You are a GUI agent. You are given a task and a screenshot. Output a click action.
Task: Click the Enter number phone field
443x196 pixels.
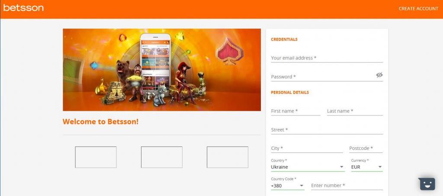tap(347, 185)
